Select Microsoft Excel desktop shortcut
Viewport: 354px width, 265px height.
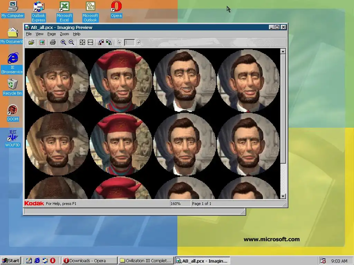point(64,11)
